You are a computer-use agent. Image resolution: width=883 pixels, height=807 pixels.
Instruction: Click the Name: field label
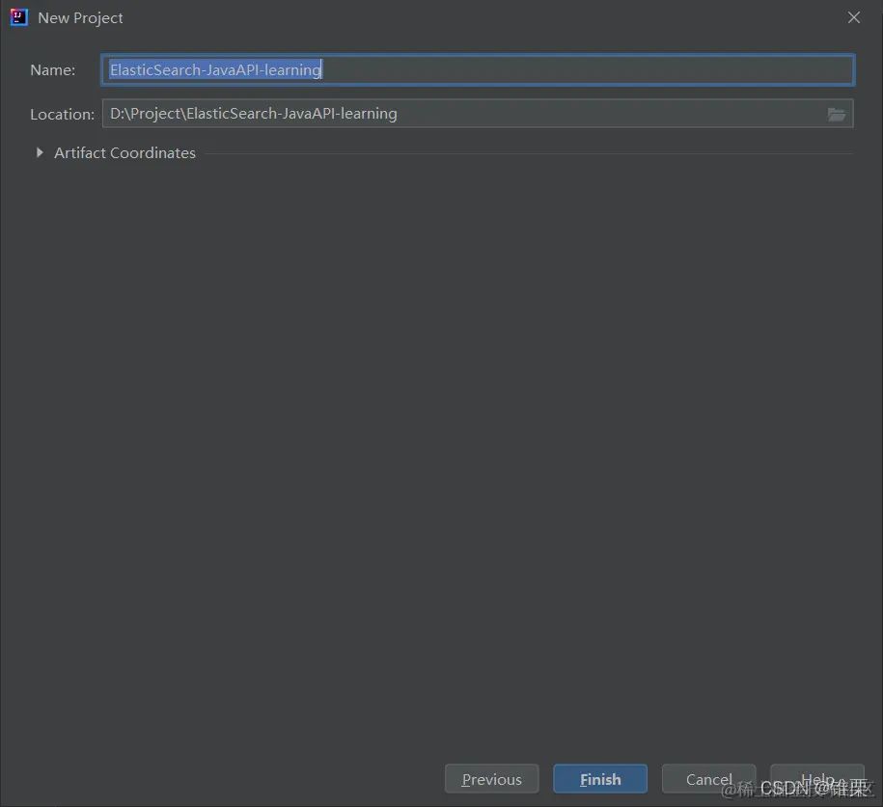[x=52, y=70]
